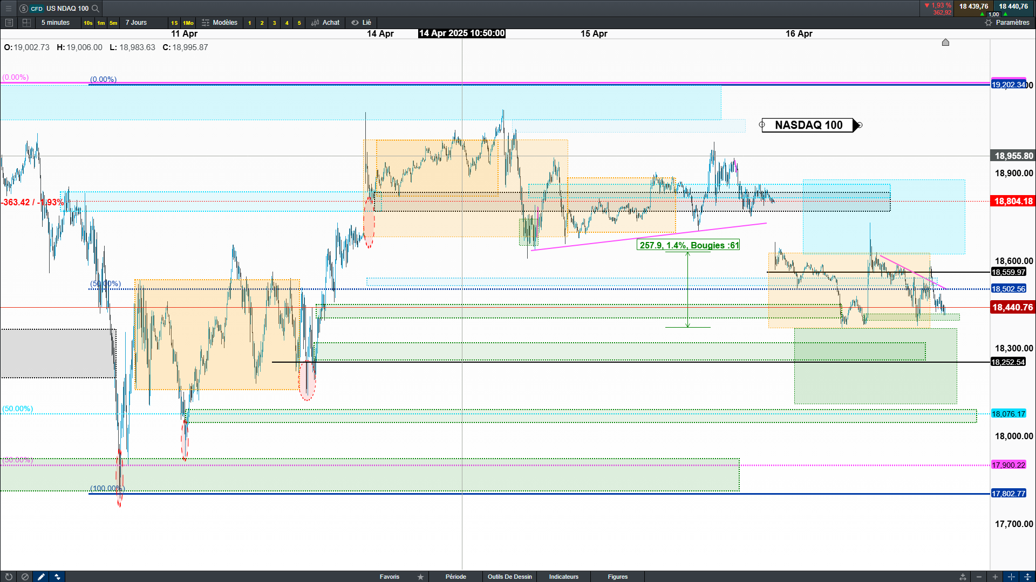
Task: Click the Période button
Action: pyautogui.click(x=455, y=577)
